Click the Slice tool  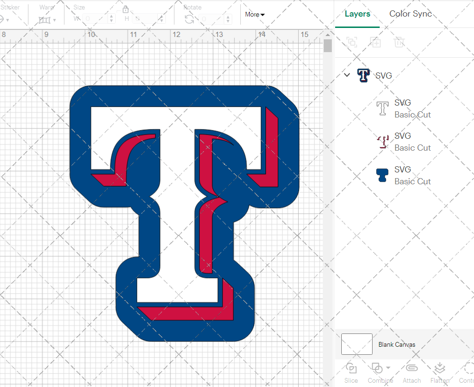pyautogui.click(x=351, y=373)
